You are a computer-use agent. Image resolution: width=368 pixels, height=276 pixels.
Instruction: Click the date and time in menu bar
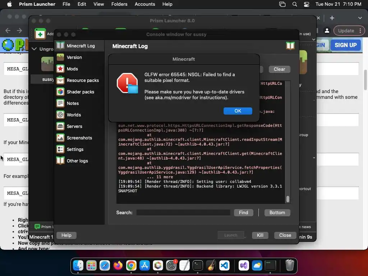click(338, 4)
